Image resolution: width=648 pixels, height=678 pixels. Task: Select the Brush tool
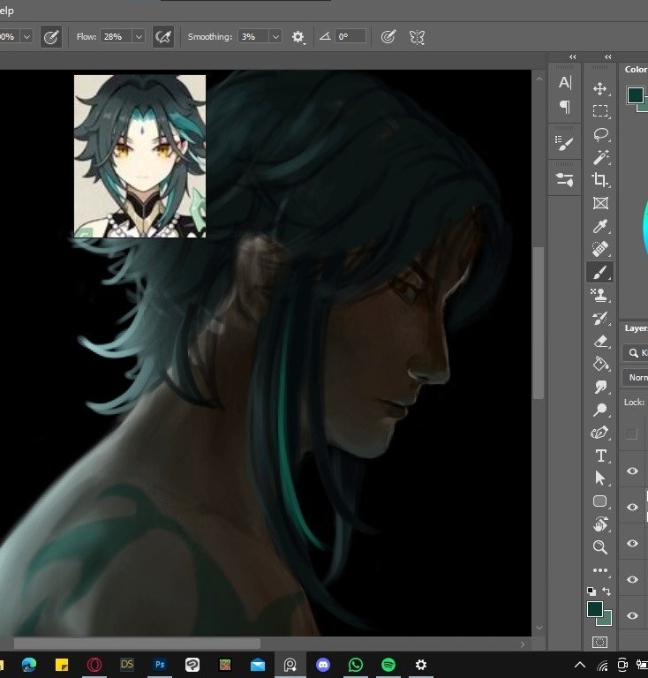click(600, 273)
